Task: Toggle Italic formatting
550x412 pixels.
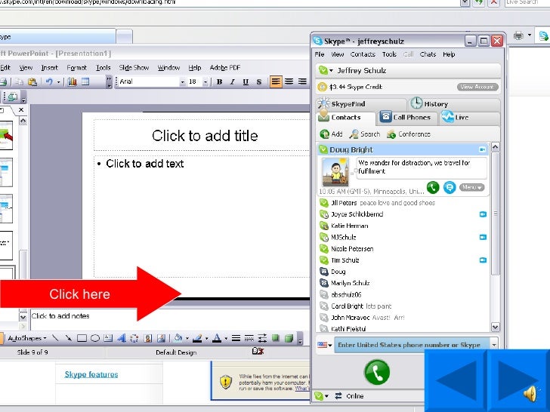Action: pyautogui.click(x=233, y=81)
